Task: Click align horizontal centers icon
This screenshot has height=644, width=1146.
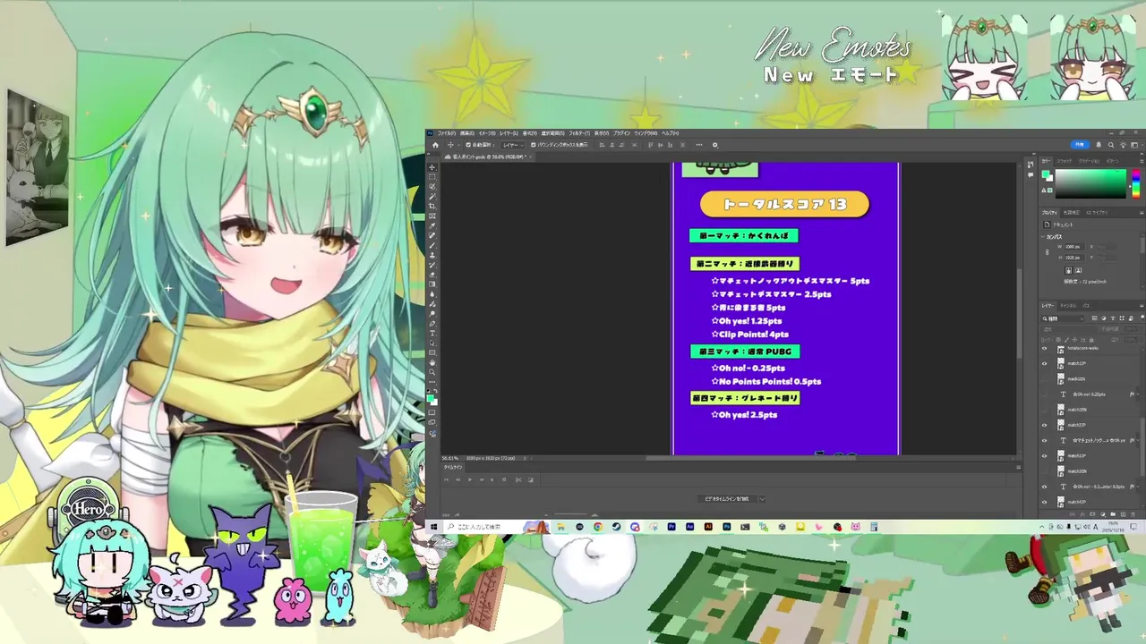Action: coord(611,145)
